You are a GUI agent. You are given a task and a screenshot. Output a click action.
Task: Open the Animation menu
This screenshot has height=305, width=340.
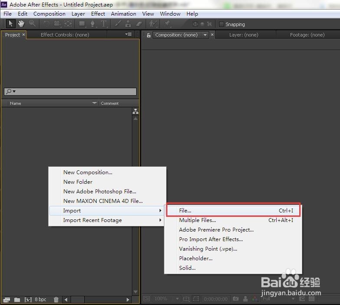click(x=124, y=14)
